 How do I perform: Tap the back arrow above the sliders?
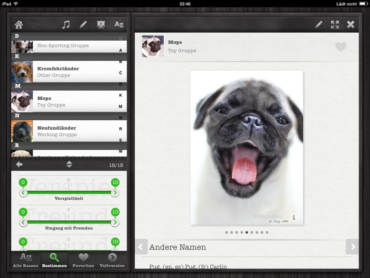point(20,164)
